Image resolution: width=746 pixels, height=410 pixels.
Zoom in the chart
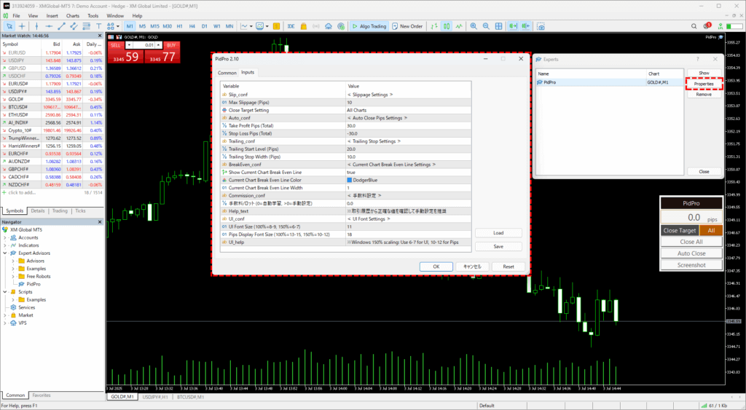coord(474,26)
